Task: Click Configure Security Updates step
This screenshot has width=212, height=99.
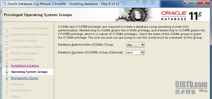Action: point(30,28)
